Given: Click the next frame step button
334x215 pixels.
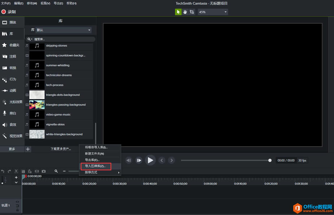Looking at the screenshot, I should (x=139, y=160).
